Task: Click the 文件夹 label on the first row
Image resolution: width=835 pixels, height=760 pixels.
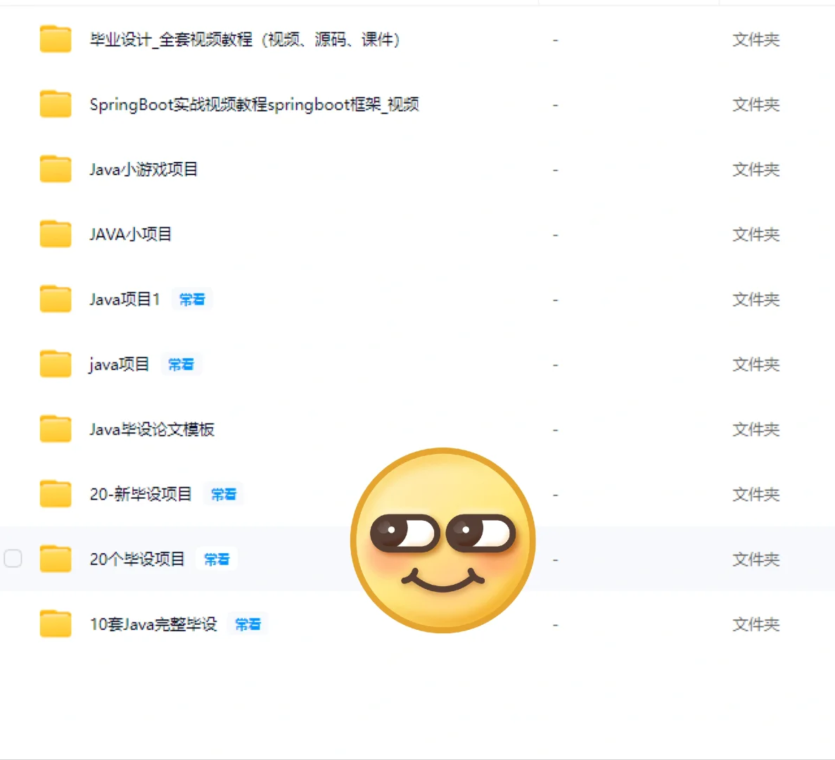Action: (756, 39)
